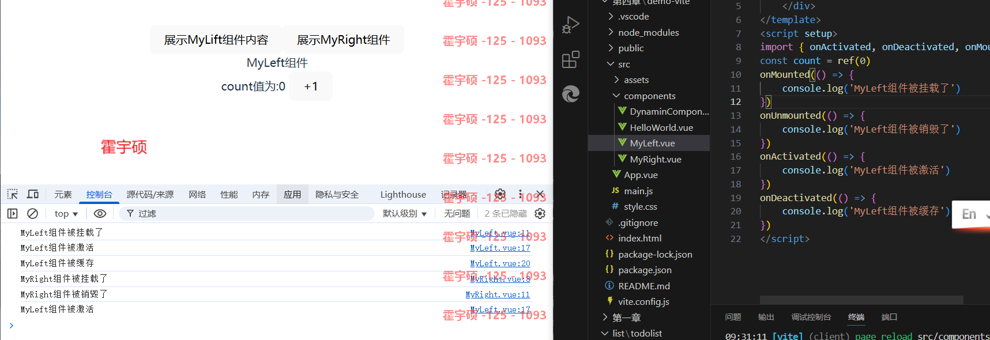This screenshot has width=990, height=340.
Task: Click the 无问题 issues button
Action: click(x=457, y=213)
